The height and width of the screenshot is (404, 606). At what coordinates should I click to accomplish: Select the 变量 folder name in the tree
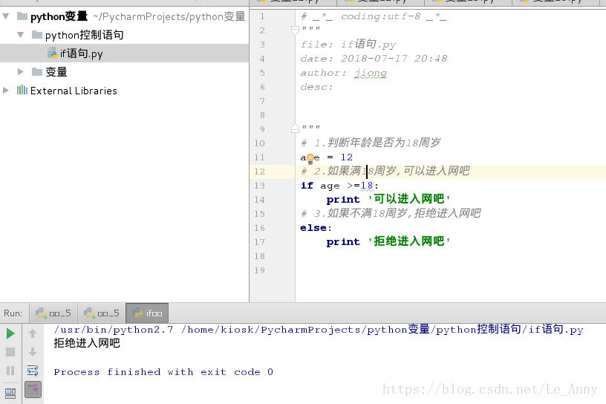(x=56, y=71)
